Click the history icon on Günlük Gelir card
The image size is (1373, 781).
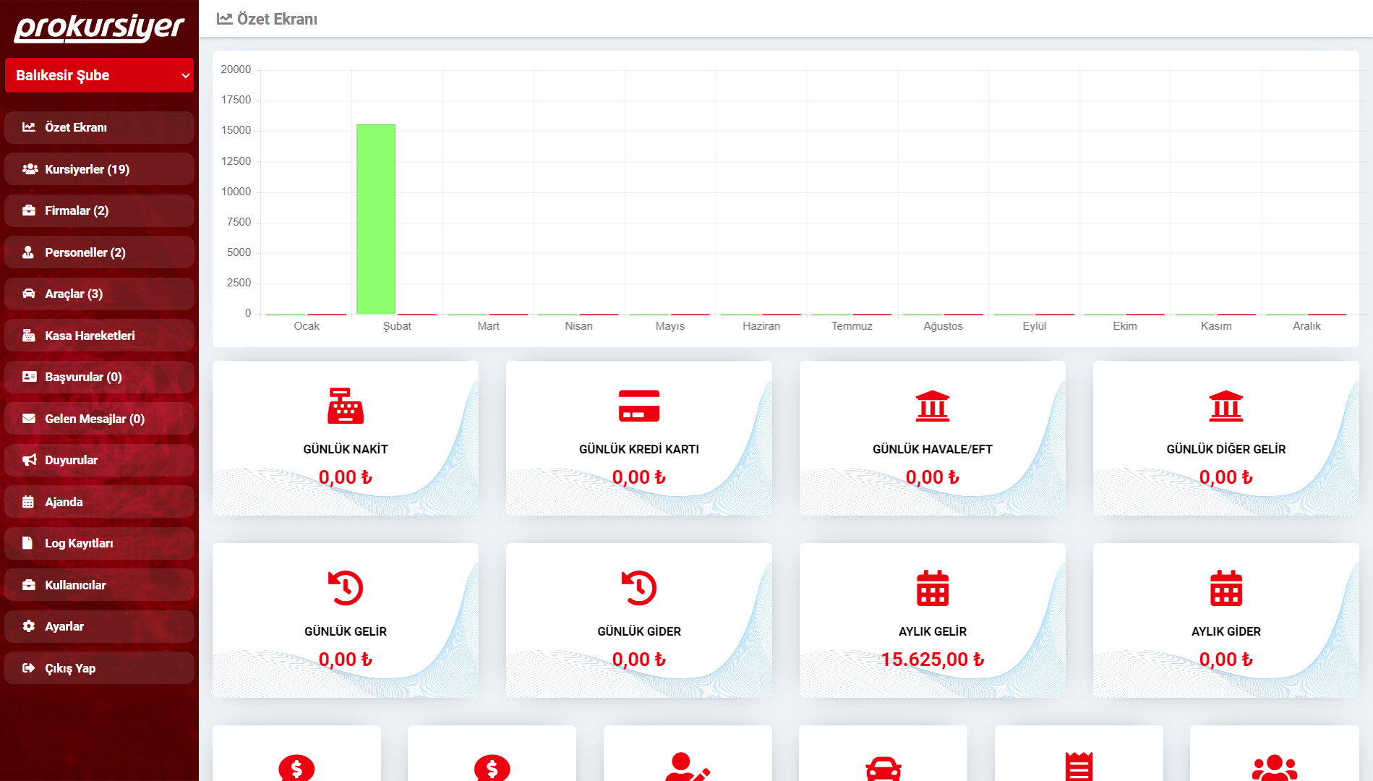[x=346, y=588]
